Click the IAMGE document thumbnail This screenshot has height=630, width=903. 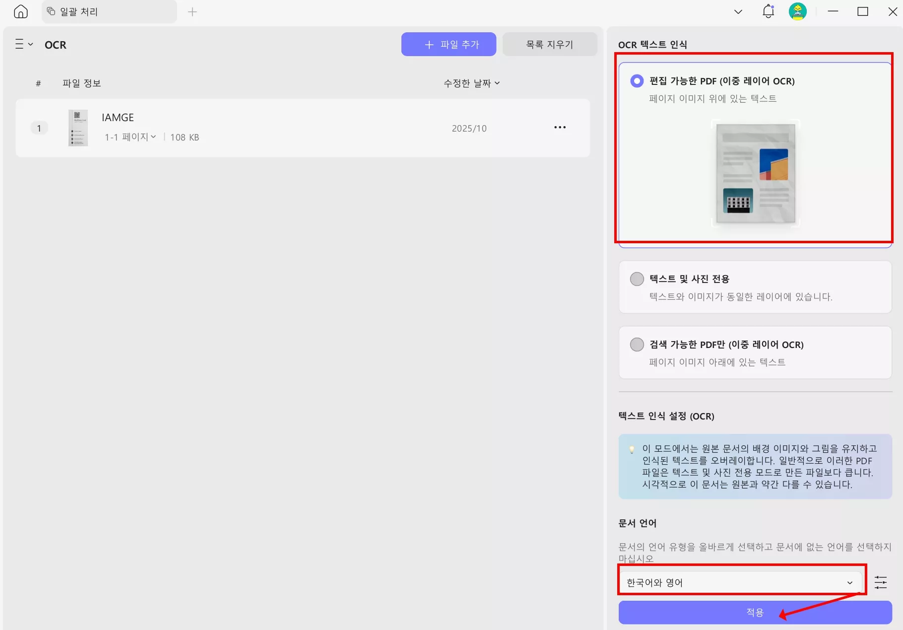point(77,128)
